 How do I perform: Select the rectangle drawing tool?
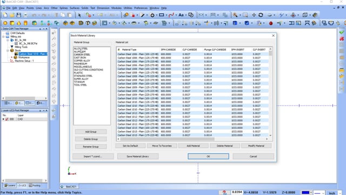[162, 15]
